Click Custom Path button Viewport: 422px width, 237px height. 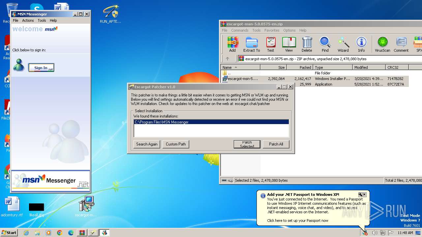point(176,144)
